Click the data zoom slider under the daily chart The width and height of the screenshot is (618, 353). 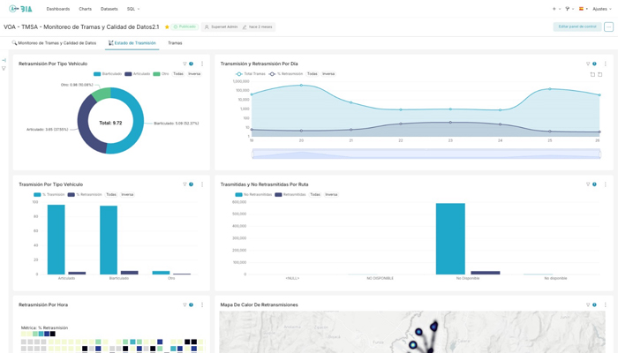tap(426, 154)
